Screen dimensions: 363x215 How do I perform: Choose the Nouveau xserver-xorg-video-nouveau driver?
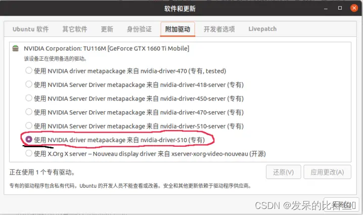[x=29, y=153]
